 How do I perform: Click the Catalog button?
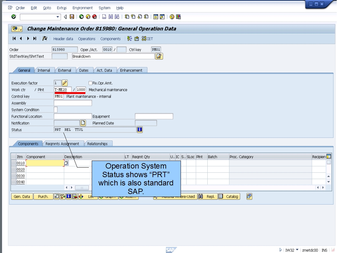pyautogui.click(x=230, y=197)
